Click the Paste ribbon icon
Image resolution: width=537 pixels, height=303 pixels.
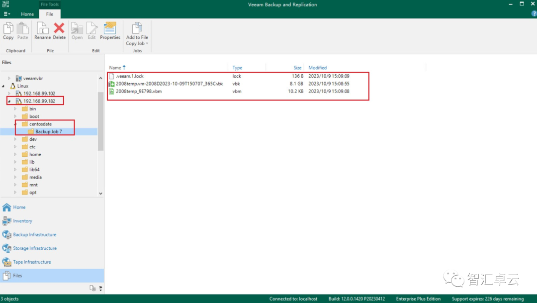pos(22,31)
